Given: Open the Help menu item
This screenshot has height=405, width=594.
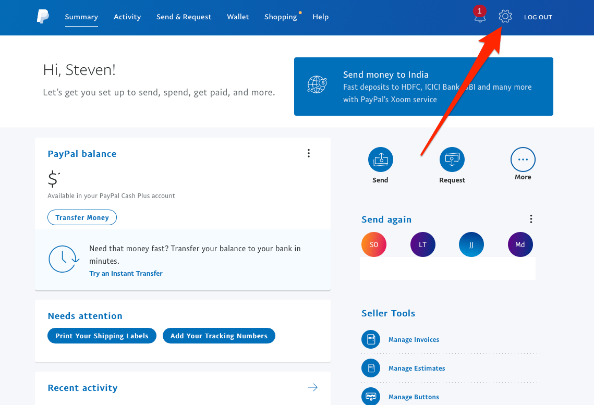Looking at the screenshot, I should (x=321, y=17).
